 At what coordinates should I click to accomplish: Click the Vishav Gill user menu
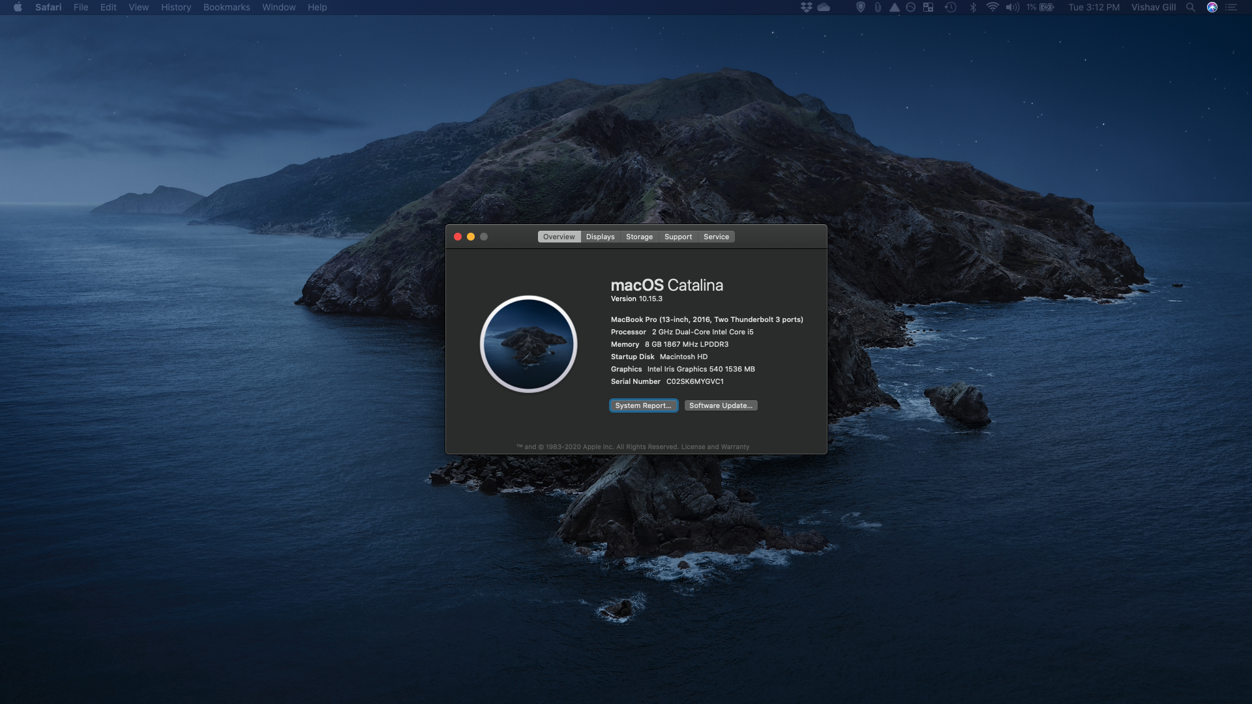coord(1154,7)
